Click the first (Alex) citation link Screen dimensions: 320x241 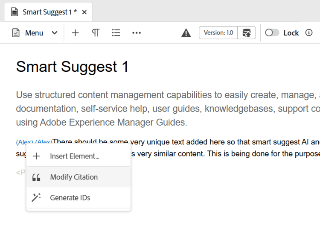[24, 142]
